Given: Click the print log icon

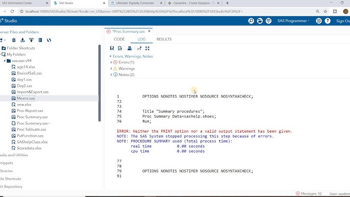Looking at the screenshot, I should (130, 48).
